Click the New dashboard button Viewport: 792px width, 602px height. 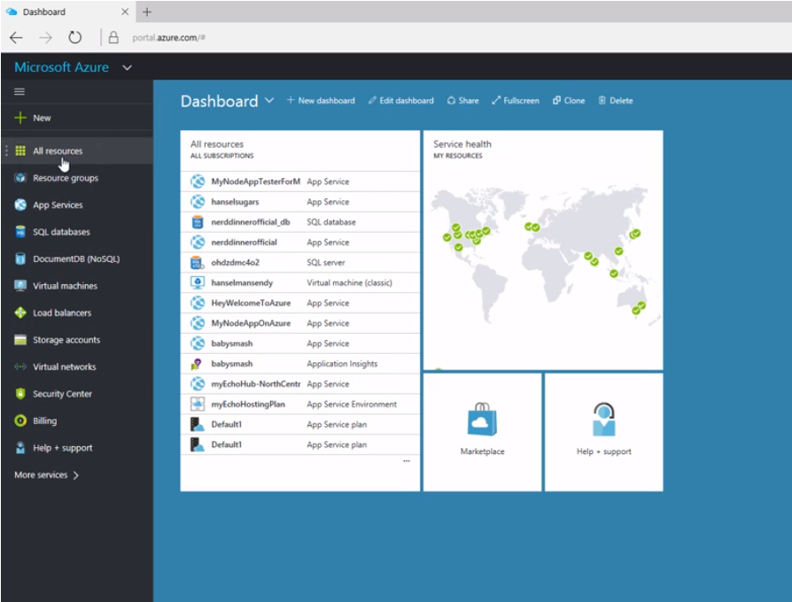pos(321,100)
